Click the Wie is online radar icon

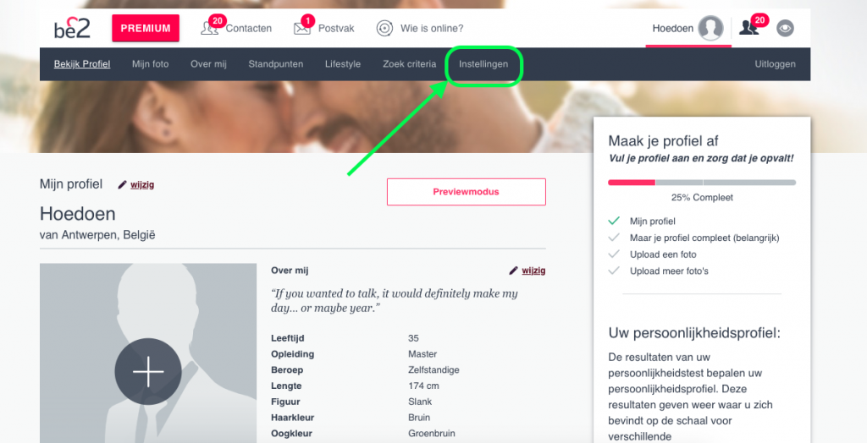[384, 28]
